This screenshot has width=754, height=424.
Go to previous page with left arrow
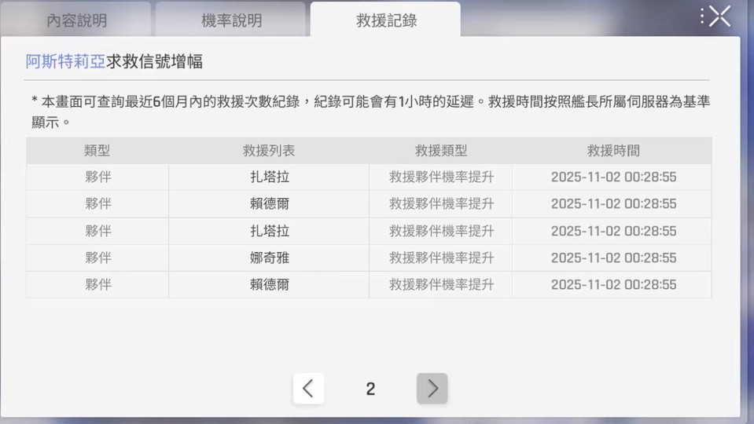[308, 389]
